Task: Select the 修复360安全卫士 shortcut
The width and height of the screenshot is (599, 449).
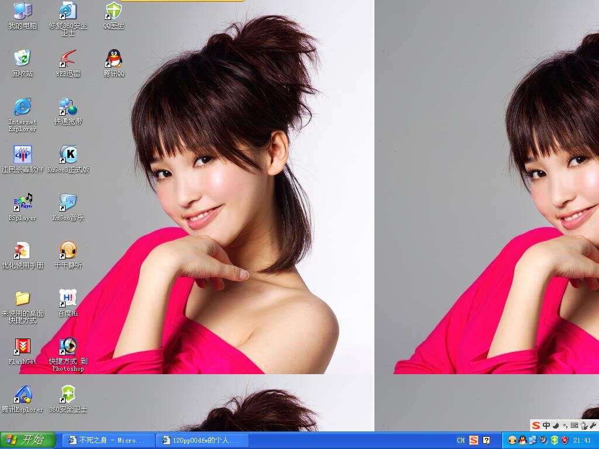Action: [68, 18]
